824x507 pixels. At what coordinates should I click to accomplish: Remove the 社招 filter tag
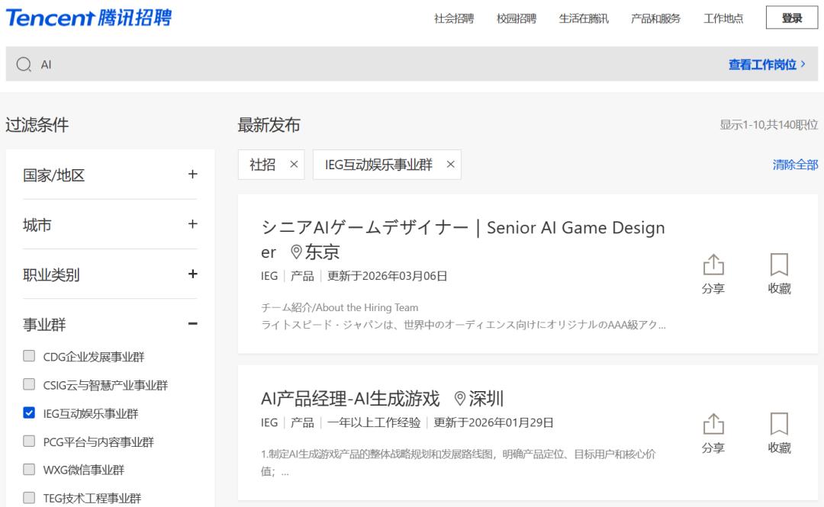[x=294, y=165]
